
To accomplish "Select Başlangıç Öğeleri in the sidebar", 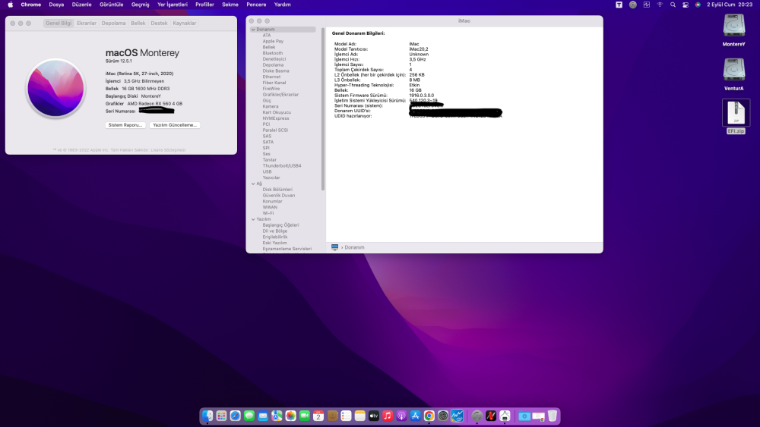I will coord(280,224).
